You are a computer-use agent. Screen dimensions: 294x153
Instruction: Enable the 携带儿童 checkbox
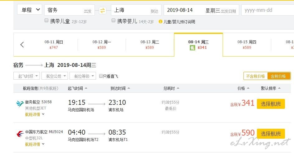pyautogui.click(x=46, y=21)
